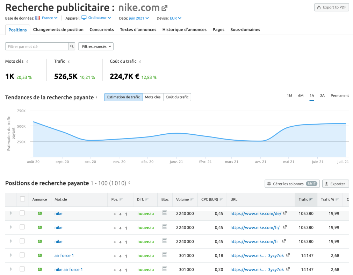
Task: Switch to Changements de position tab
Action: tap(58, 29)
